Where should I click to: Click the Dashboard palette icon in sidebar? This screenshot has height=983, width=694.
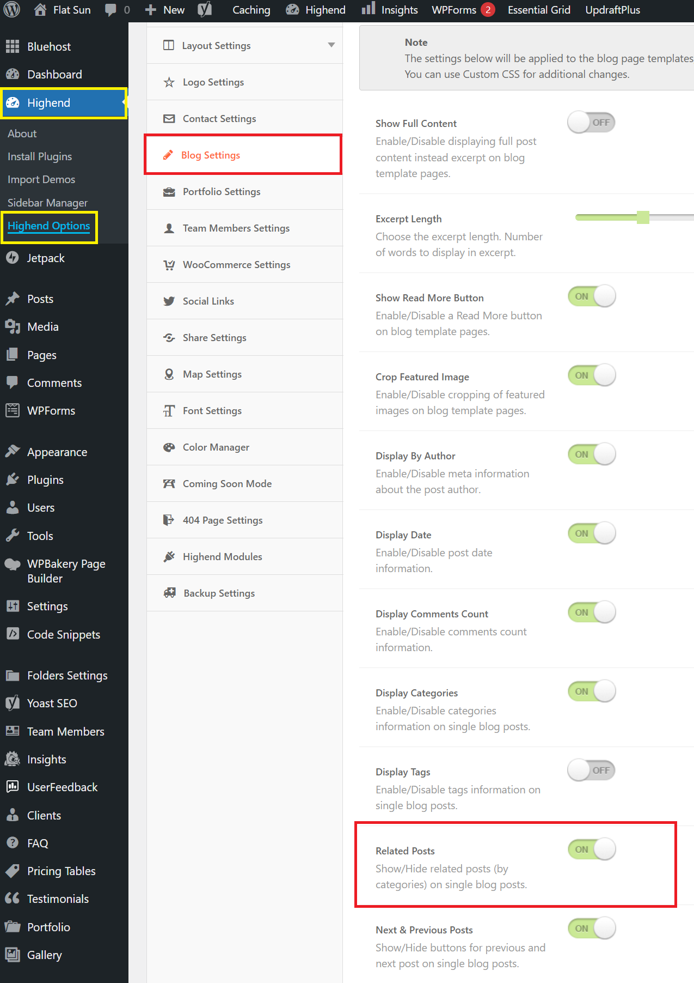(13, 74)
